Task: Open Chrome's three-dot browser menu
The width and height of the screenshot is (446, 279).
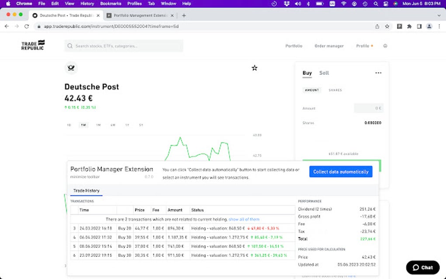Action: [x=439, y=26]
